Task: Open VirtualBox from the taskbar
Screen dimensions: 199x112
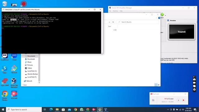Action: 106,110
